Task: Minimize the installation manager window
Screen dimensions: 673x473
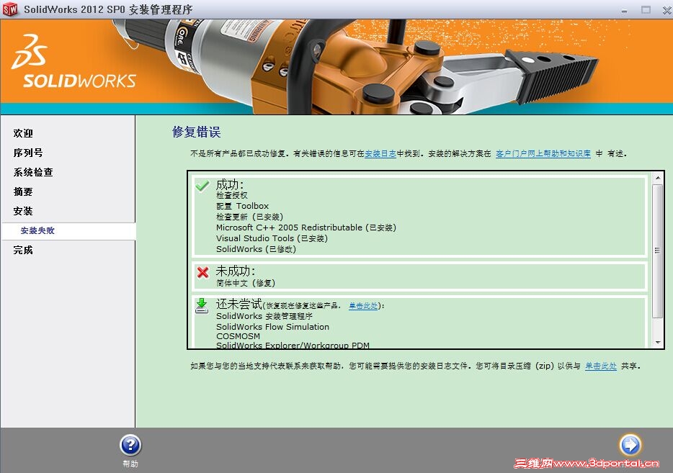Action: point(625,10)
